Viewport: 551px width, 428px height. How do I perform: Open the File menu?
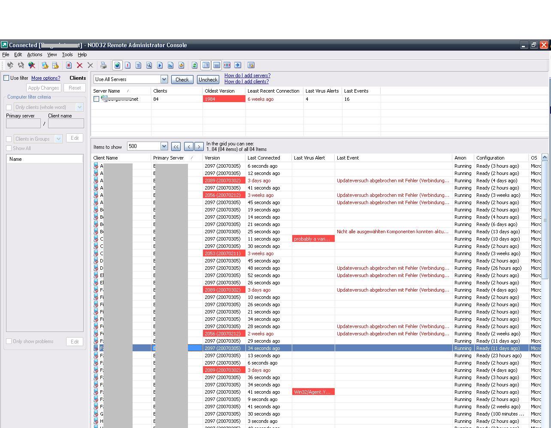click(x=6, y=54)
